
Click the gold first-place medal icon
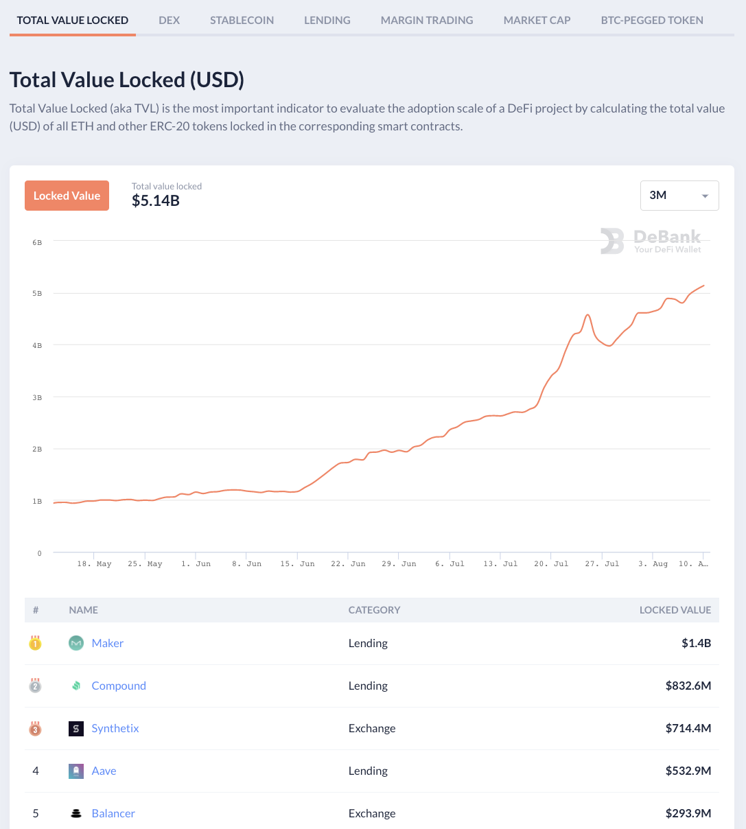(35, 643)
